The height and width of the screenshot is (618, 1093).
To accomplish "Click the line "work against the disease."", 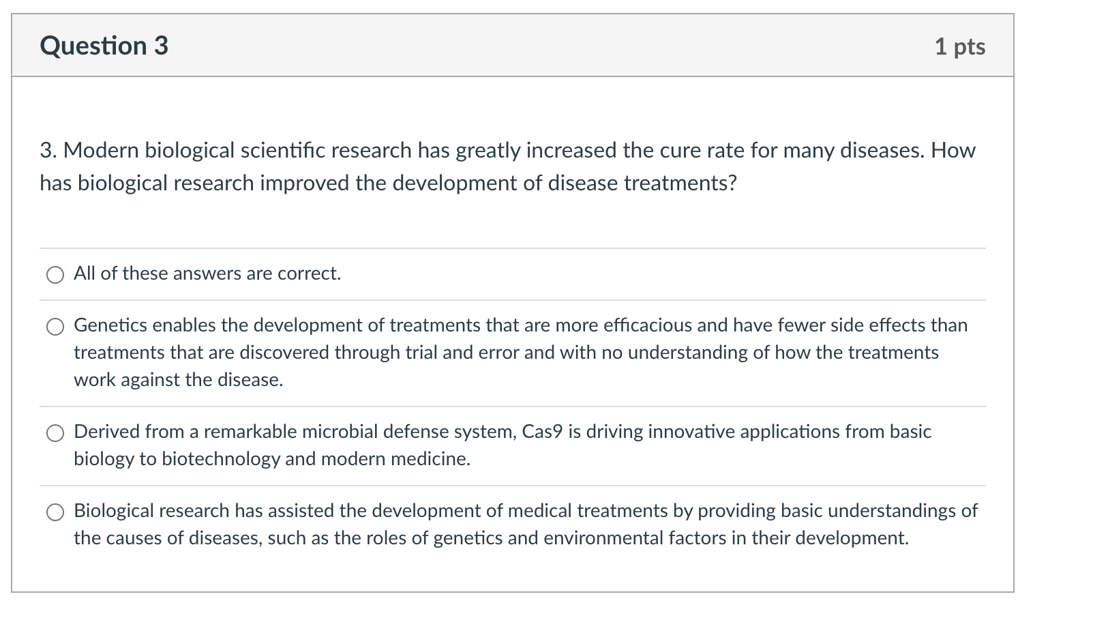I will point(179,380).
